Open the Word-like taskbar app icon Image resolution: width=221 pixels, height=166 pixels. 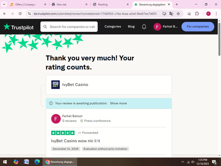[x=27, y=162]
